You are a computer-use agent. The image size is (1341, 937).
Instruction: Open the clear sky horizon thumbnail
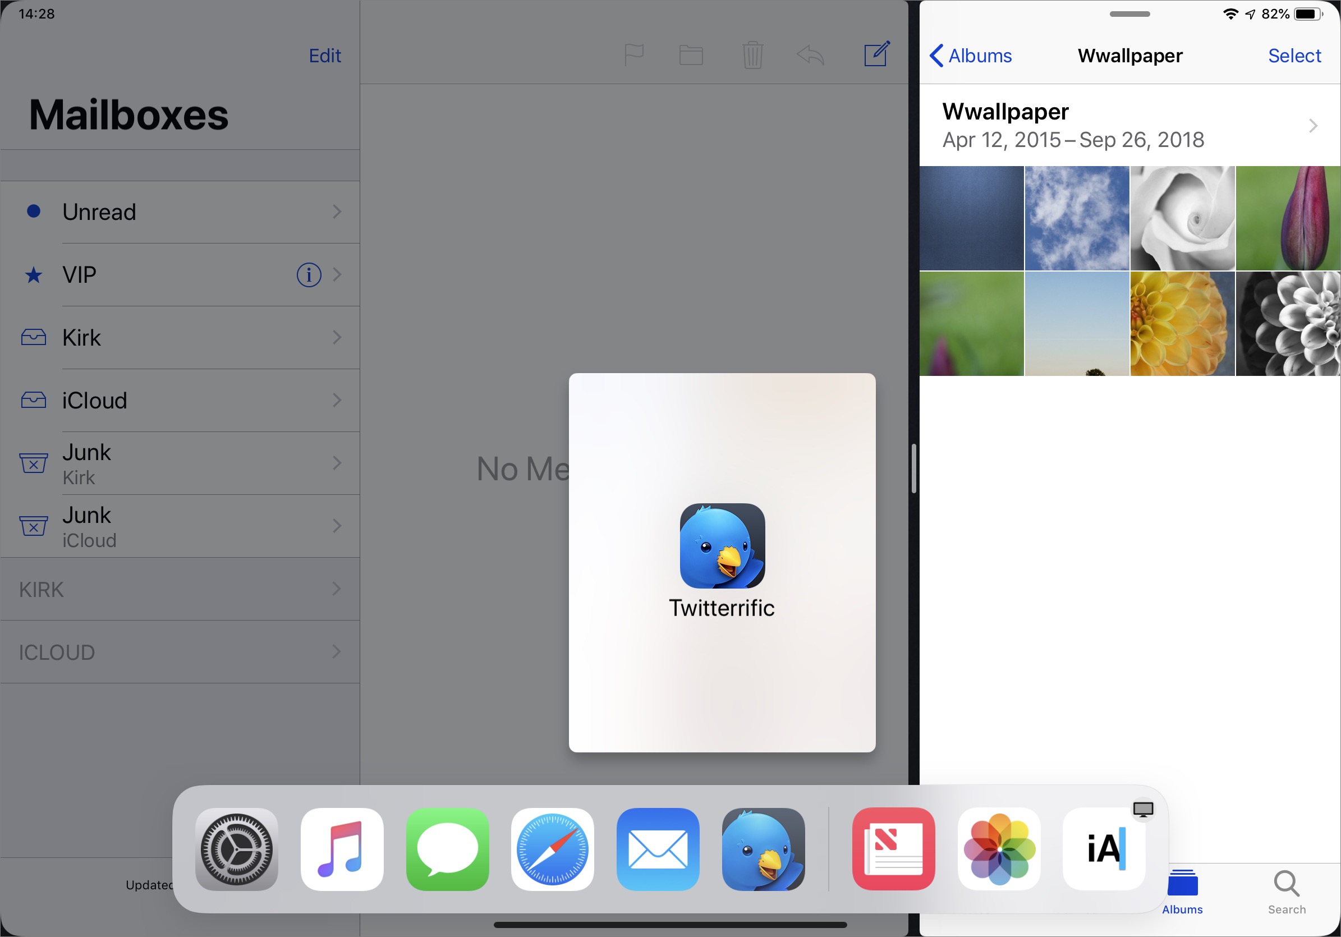[1077, 324]
